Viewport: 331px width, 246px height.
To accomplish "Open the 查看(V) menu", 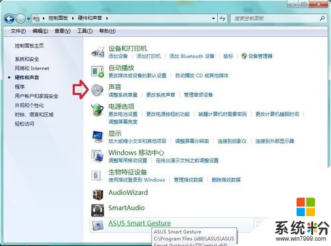I will point(63,31).
